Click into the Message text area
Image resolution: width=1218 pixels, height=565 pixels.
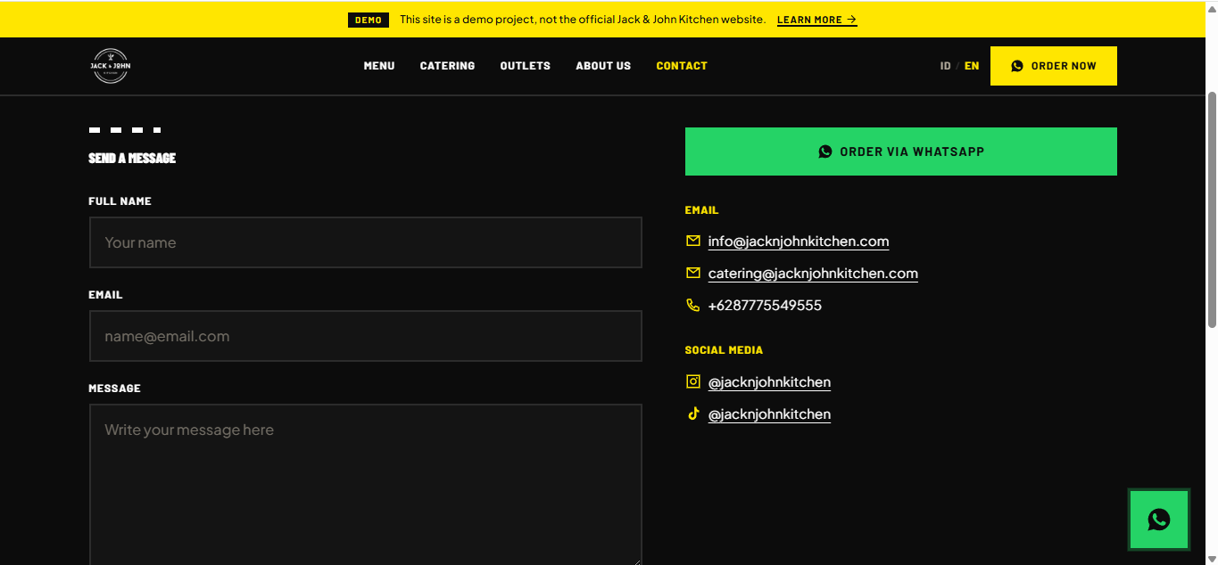click(366, 485)
